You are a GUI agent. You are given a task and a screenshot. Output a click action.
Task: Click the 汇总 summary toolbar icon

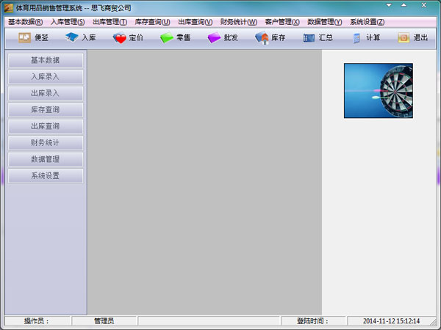point(309,37)
